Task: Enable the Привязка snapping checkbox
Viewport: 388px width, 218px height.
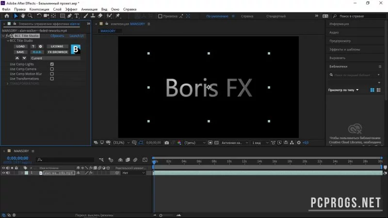Action: coord(160,16)
